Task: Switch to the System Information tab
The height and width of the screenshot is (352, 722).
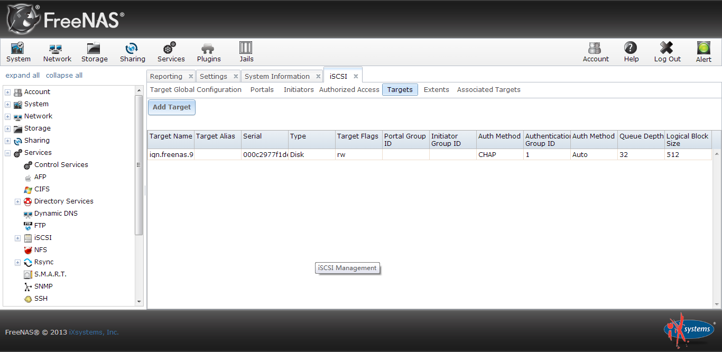Action: (277, 76)
